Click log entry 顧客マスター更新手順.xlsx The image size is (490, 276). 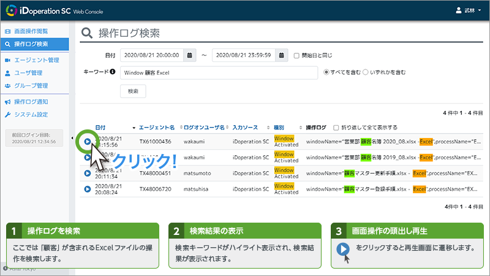pos(391,174)
